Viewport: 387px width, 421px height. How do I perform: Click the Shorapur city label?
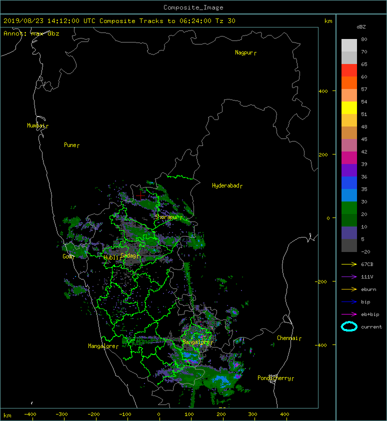click(x=167, y=217)
